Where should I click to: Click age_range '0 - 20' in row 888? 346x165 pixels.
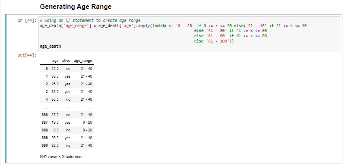coord(88,130)
